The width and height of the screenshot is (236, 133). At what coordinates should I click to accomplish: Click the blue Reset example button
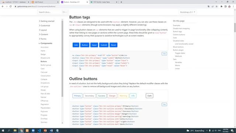coord(113,45)
